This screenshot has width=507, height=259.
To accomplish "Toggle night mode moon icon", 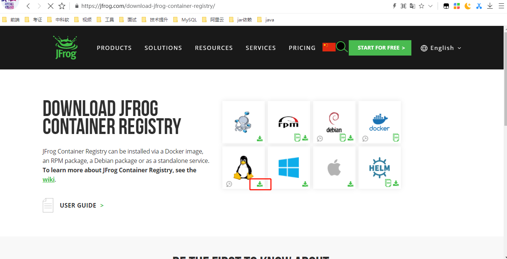I will [x=468, y=6].
